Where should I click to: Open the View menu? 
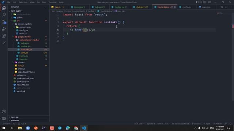(x=32, y=2)
